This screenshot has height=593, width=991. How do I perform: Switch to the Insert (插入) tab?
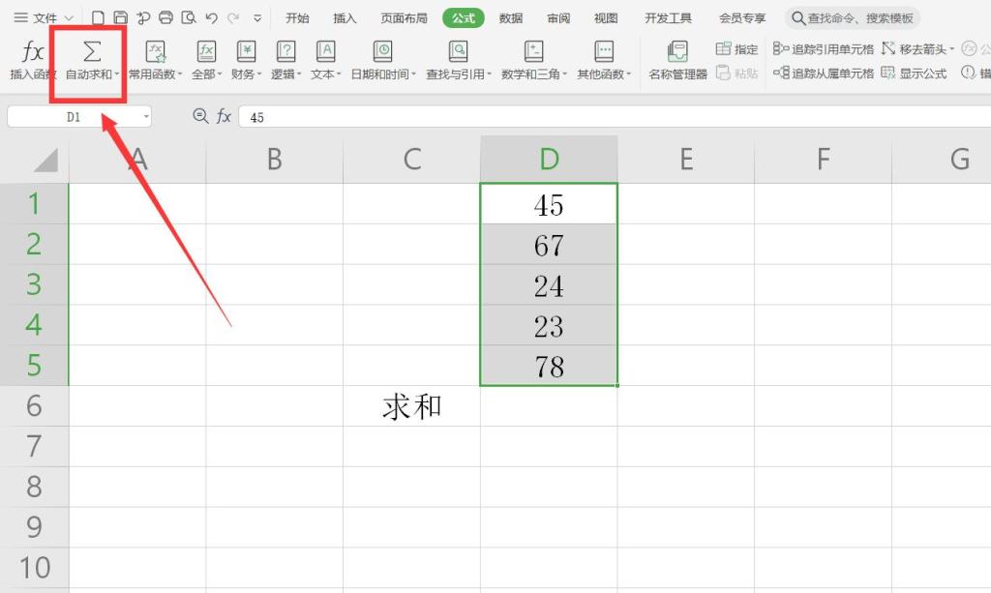[x=345, y=17]
